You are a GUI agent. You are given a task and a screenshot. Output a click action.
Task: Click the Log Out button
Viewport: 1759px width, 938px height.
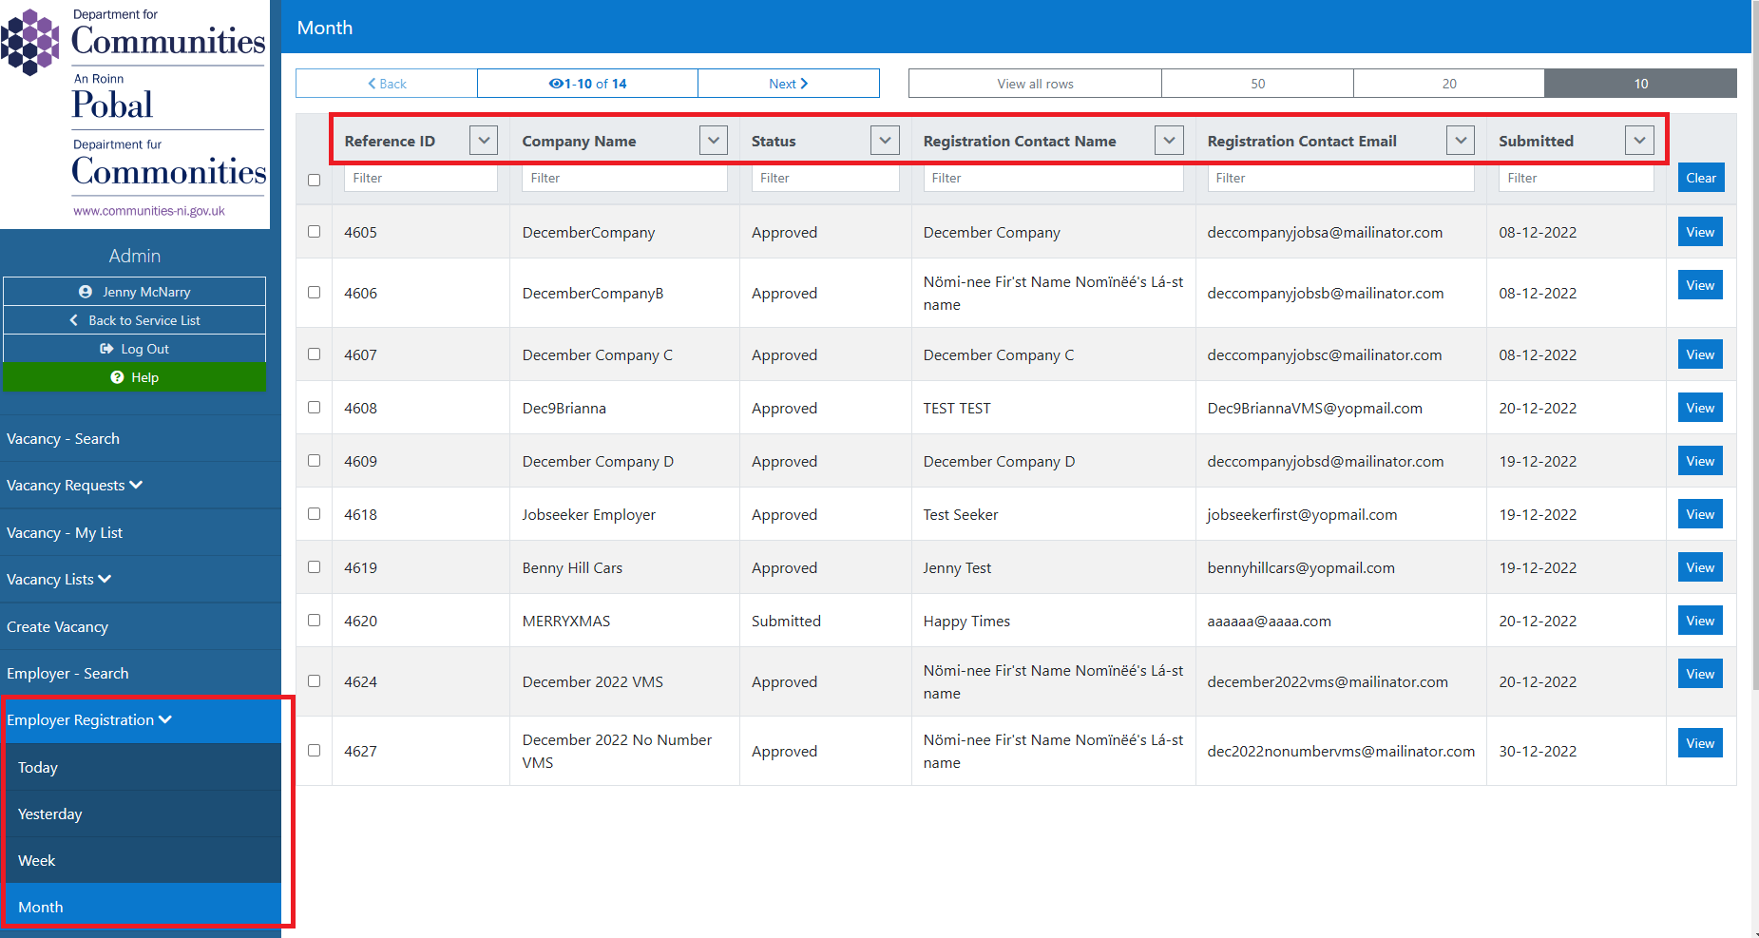[134, 349]
